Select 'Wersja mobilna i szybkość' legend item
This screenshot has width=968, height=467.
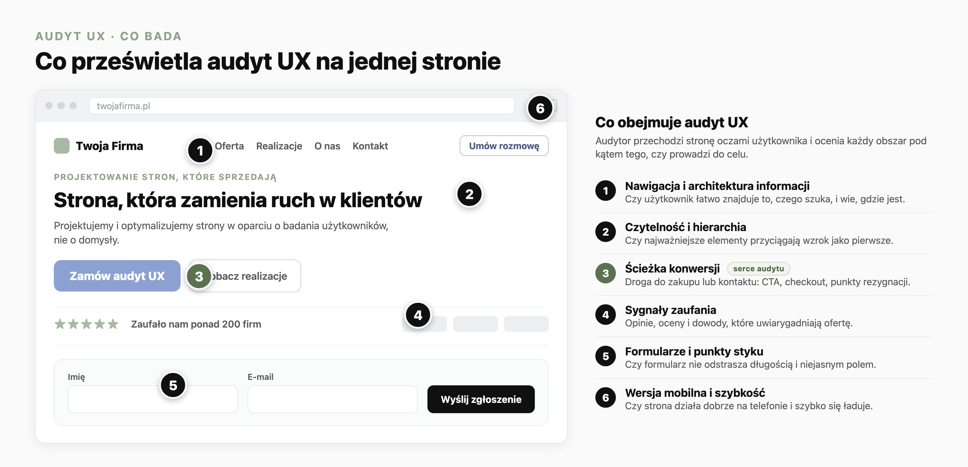pos(764,399)
